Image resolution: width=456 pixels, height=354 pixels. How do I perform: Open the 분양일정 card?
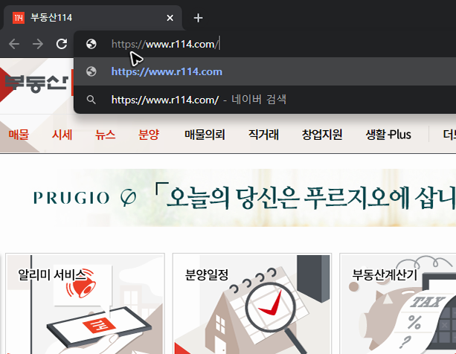[252, 303]
